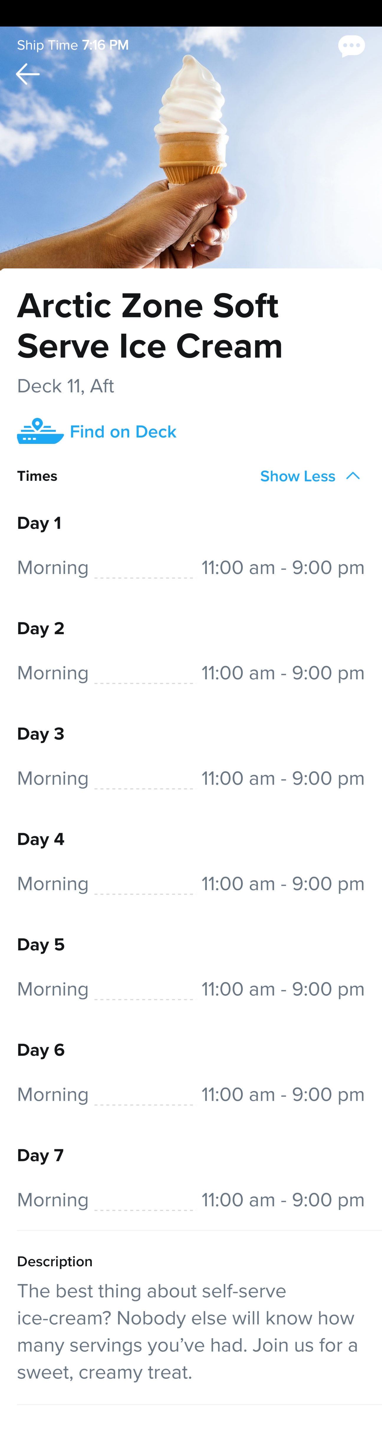
Task: Select the Day 5 heading
Action: [41, 944]
